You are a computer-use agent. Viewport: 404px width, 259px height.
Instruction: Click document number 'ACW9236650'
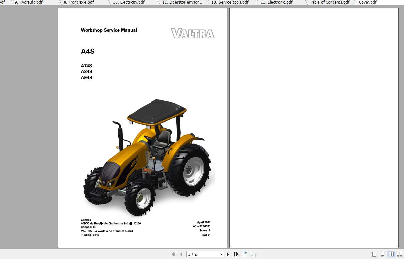point(202,226)
